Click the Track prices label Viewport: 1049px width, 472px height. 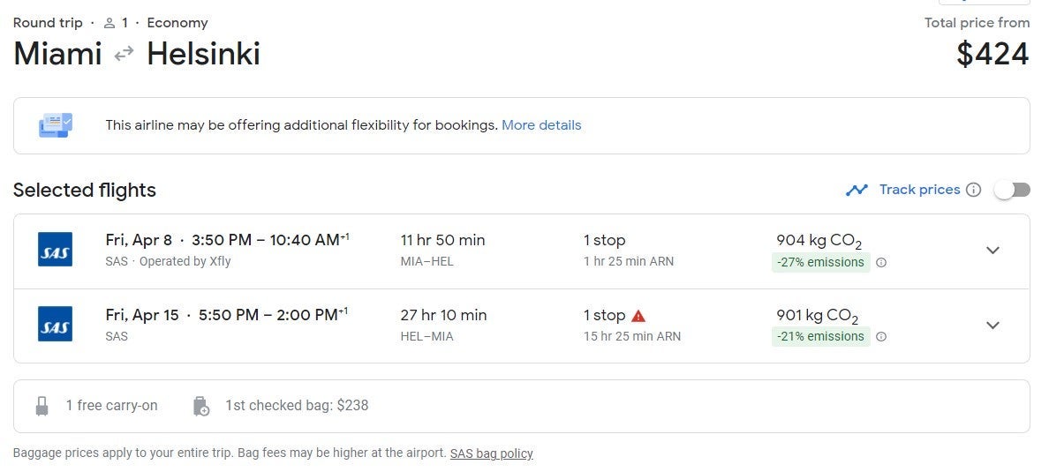(x=919, y=190)
